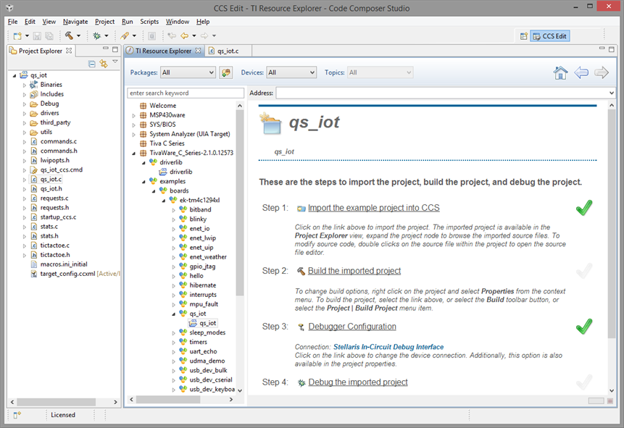Open the Devices dropdown

[x=291, y=73]
